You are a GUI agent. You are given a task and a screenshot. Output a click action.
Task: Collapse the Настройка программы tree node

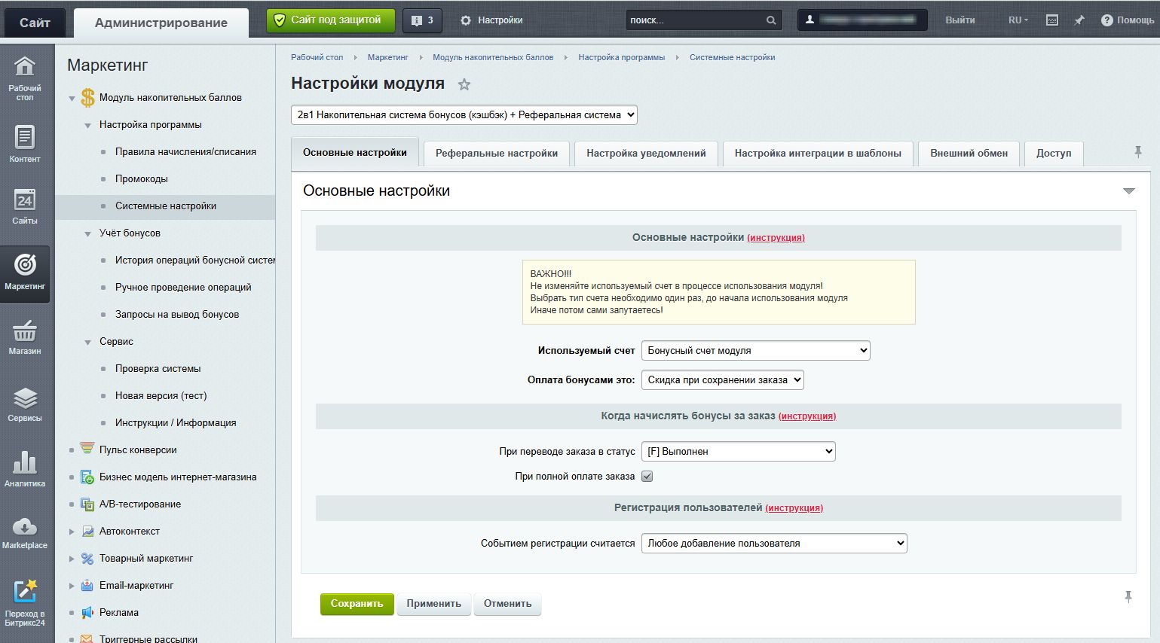(88, 125)
